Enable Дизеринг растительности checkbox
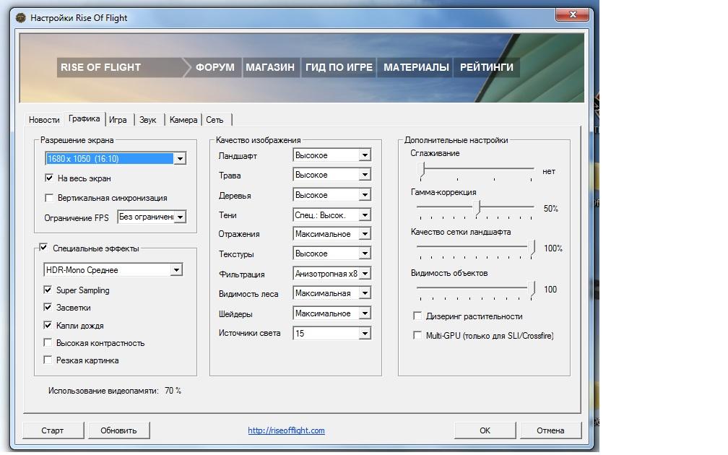The width and height of the screenshot is (728, 455). tap(417, 316)
